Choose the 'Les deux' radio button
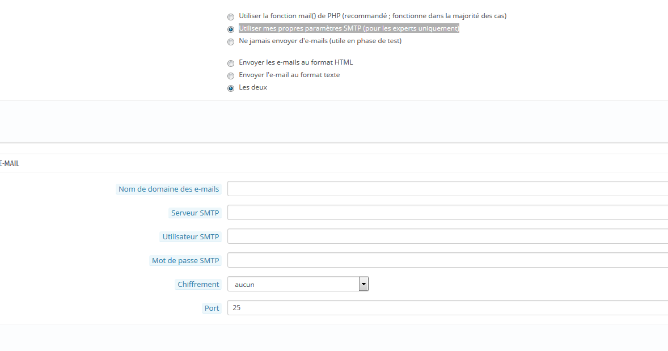This screenshot has height=351, width=668. coord(230,88)
